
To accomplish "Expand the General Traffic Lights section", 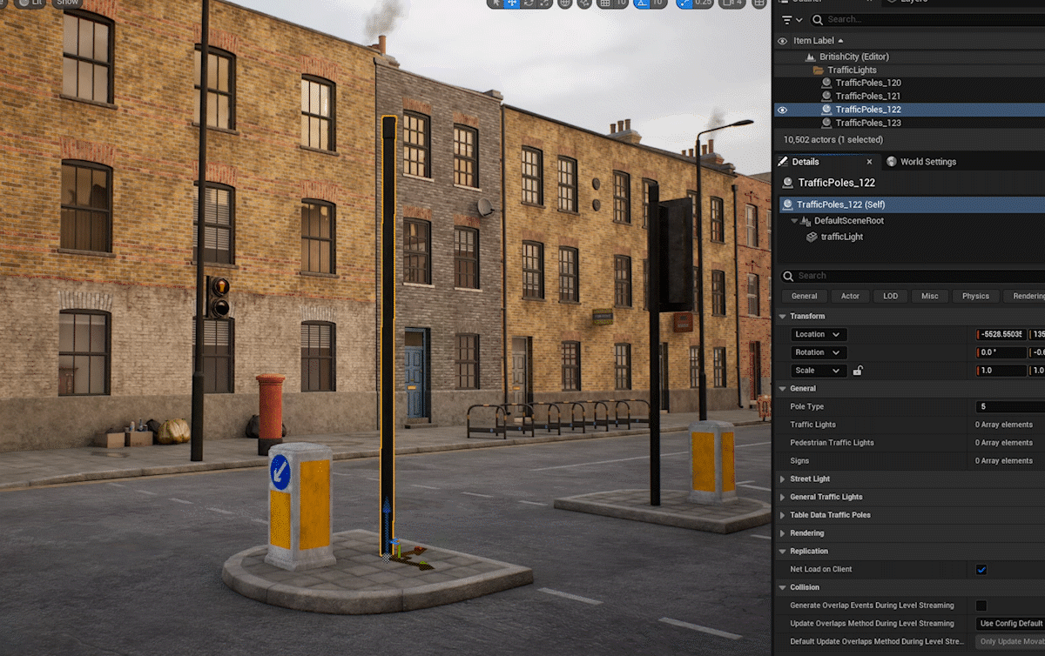I will (x=782, y=497).
